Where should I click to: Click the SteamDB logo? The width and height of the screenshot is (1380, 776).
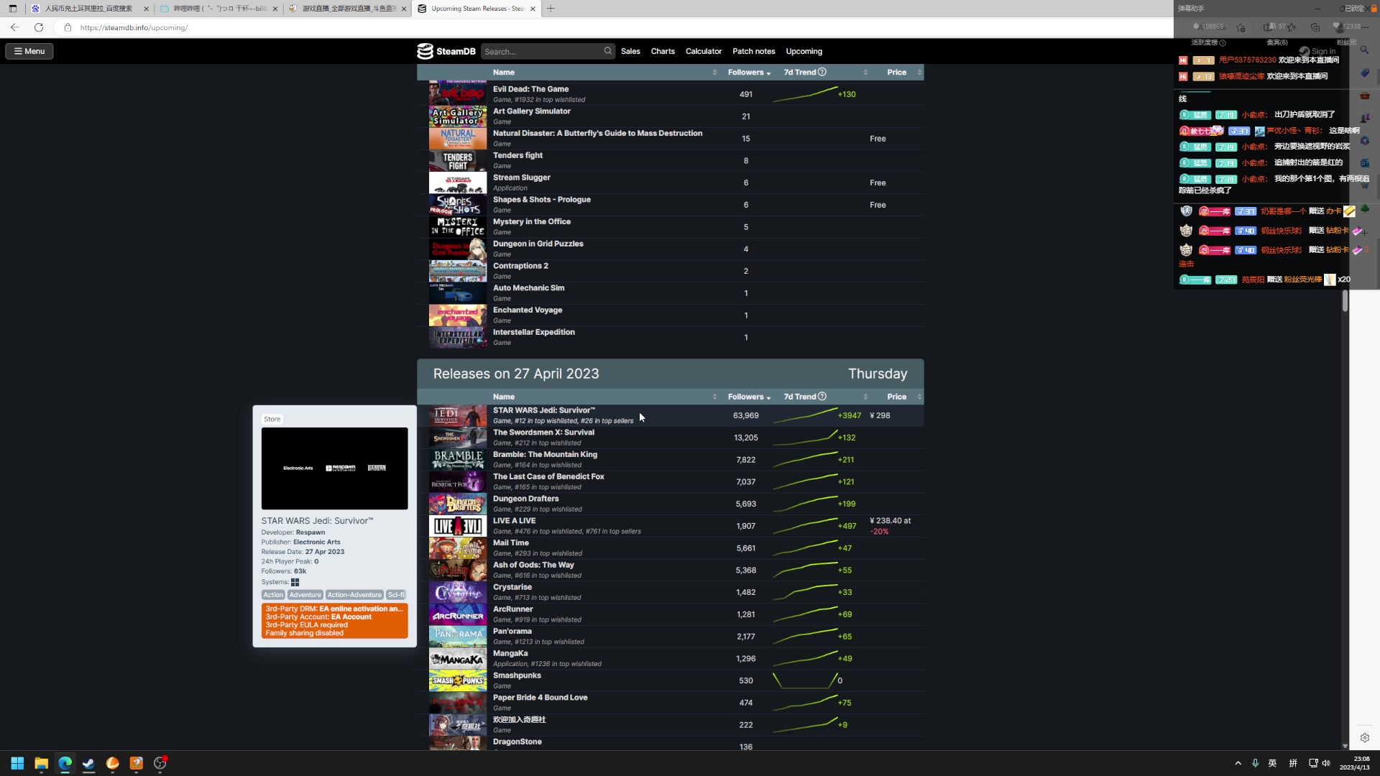(x=446, y=51)
